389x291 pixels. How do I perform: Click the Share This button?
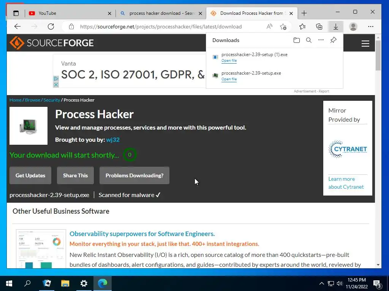click(76, 175)
